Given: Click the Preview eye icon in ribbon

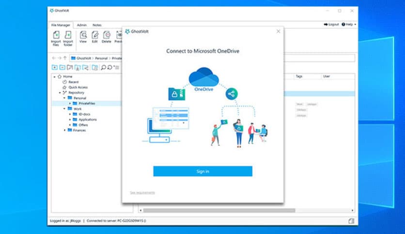Looking at the screenshot, I should click(x=119, y=35).
